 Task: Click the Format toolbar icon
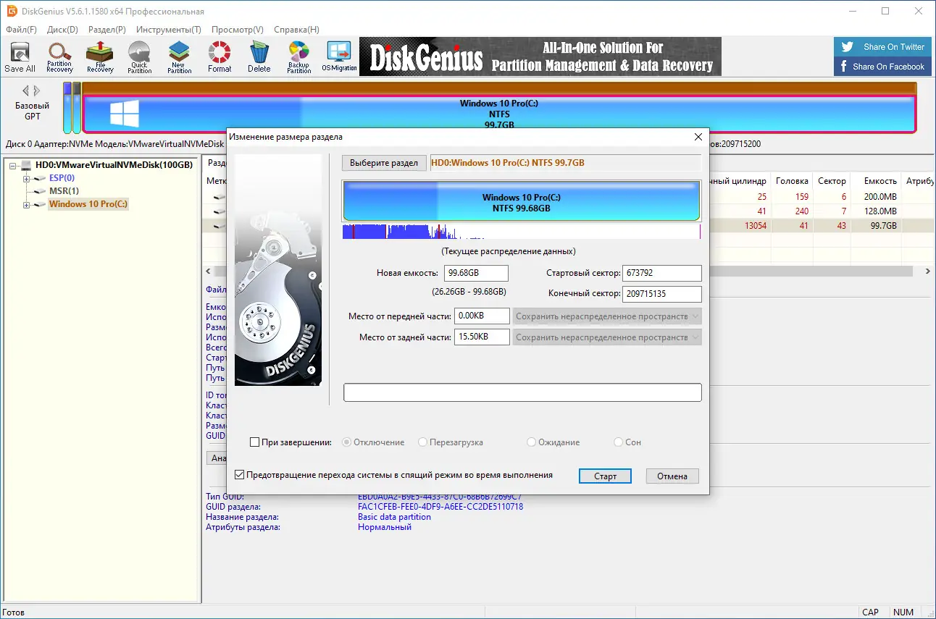[220, 57]
